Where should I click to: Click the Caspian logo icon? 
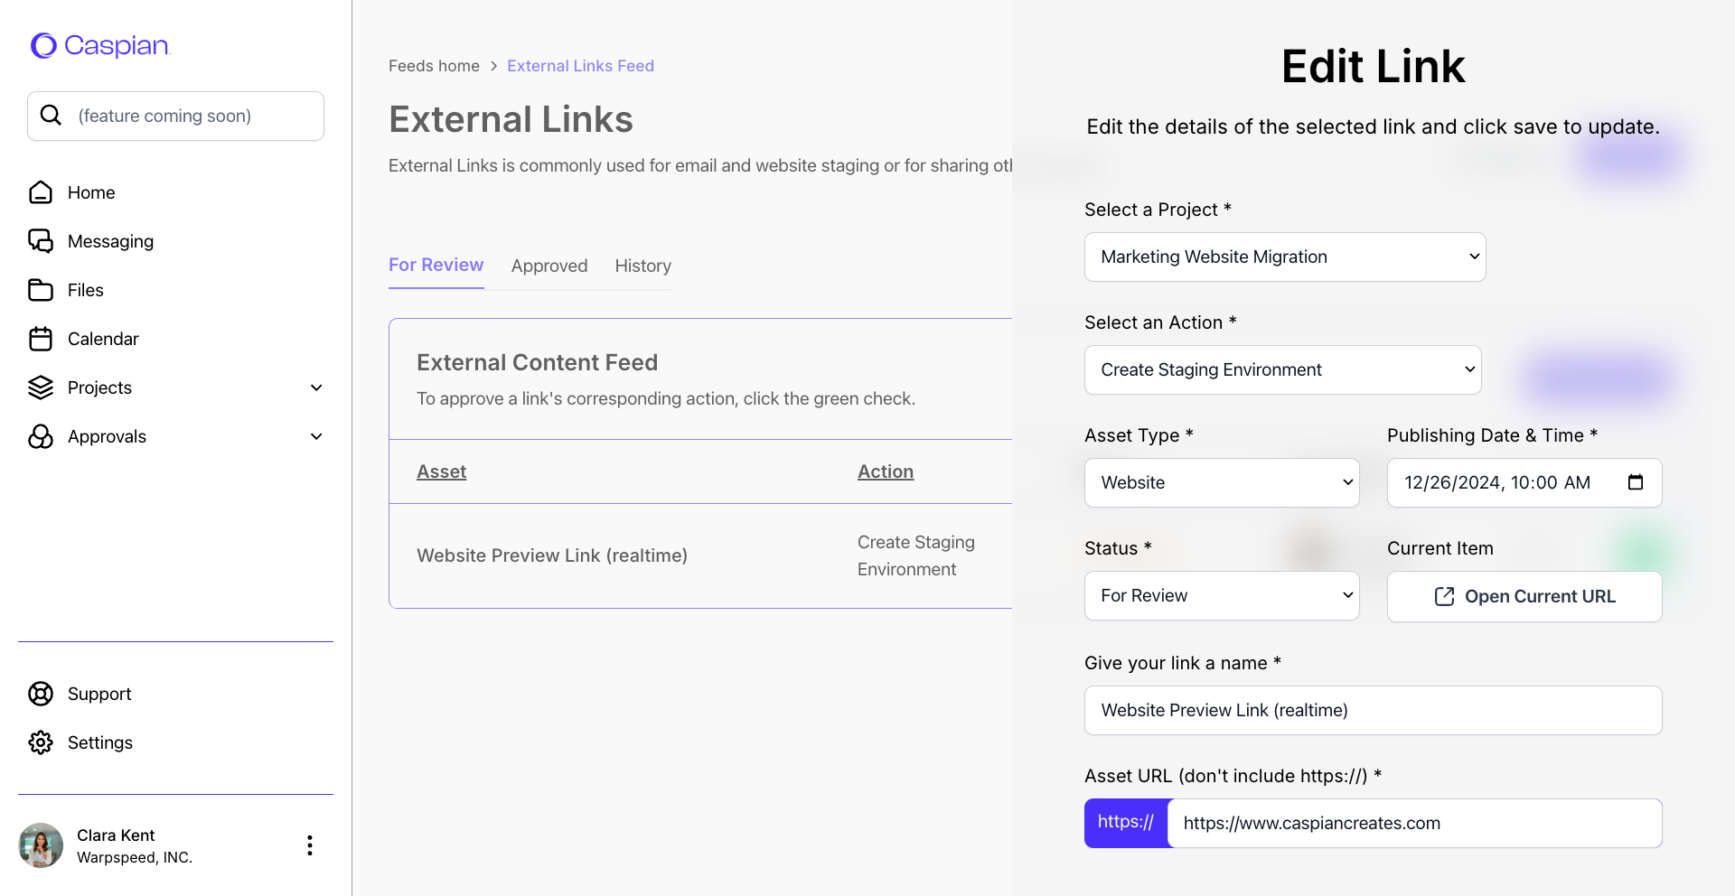pos(43,46)
